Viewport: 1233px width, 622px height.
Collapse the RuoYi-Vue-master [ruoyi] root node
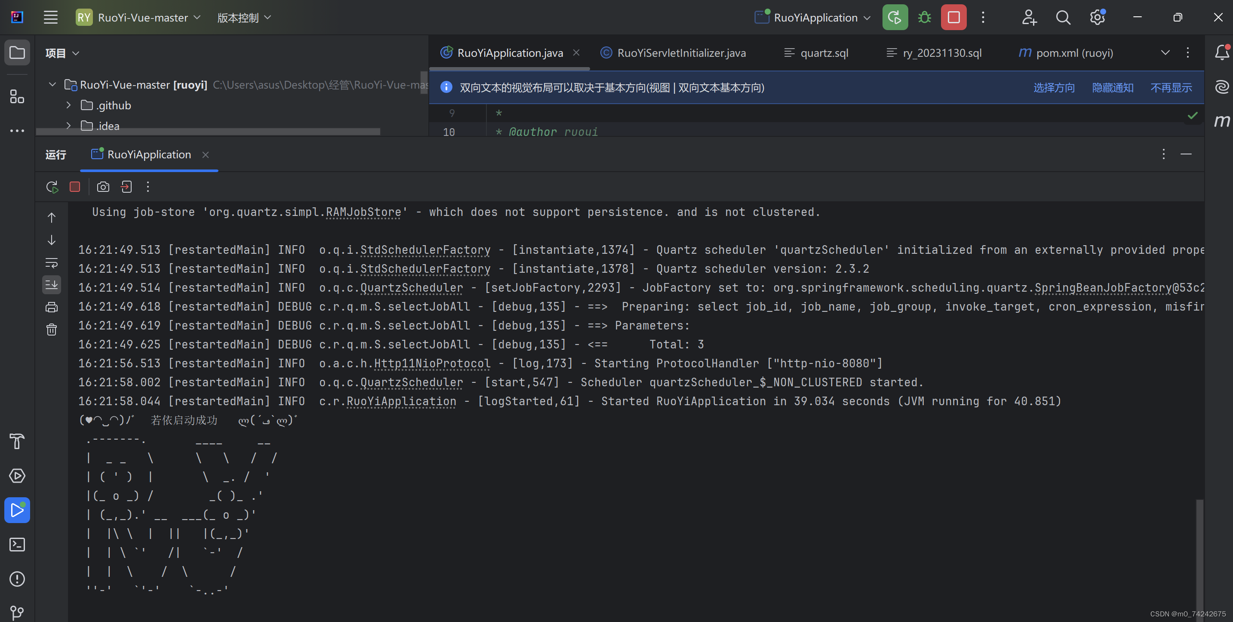52,85
